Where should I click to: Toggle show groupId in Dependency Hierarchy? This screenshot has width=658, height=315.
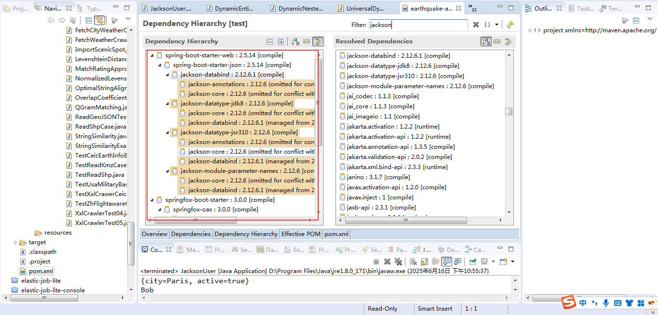pyautogui.click(x=307, y=41)
